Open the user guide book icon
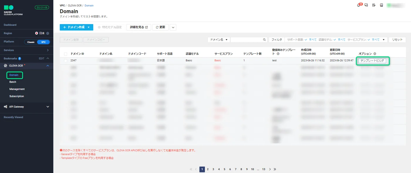The image size is (411, 173). 381,5
